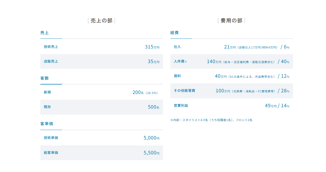The width and height of the screenshot is (326, 172).
Task: Select the 315万円 sales value
Action: pyautogui.click(x=152, y=47)
